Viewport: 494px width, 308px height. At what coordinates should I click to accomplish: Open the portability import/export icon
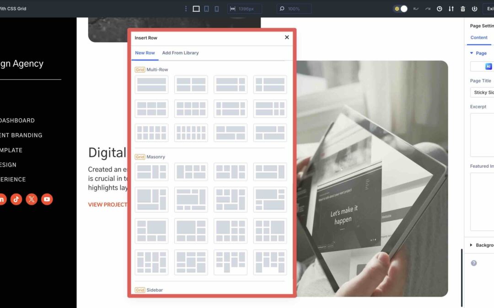pos(451,9)
